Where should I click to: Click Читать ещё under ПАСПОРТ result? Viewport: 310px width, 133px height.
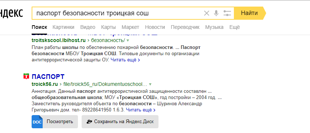(141, 110)
